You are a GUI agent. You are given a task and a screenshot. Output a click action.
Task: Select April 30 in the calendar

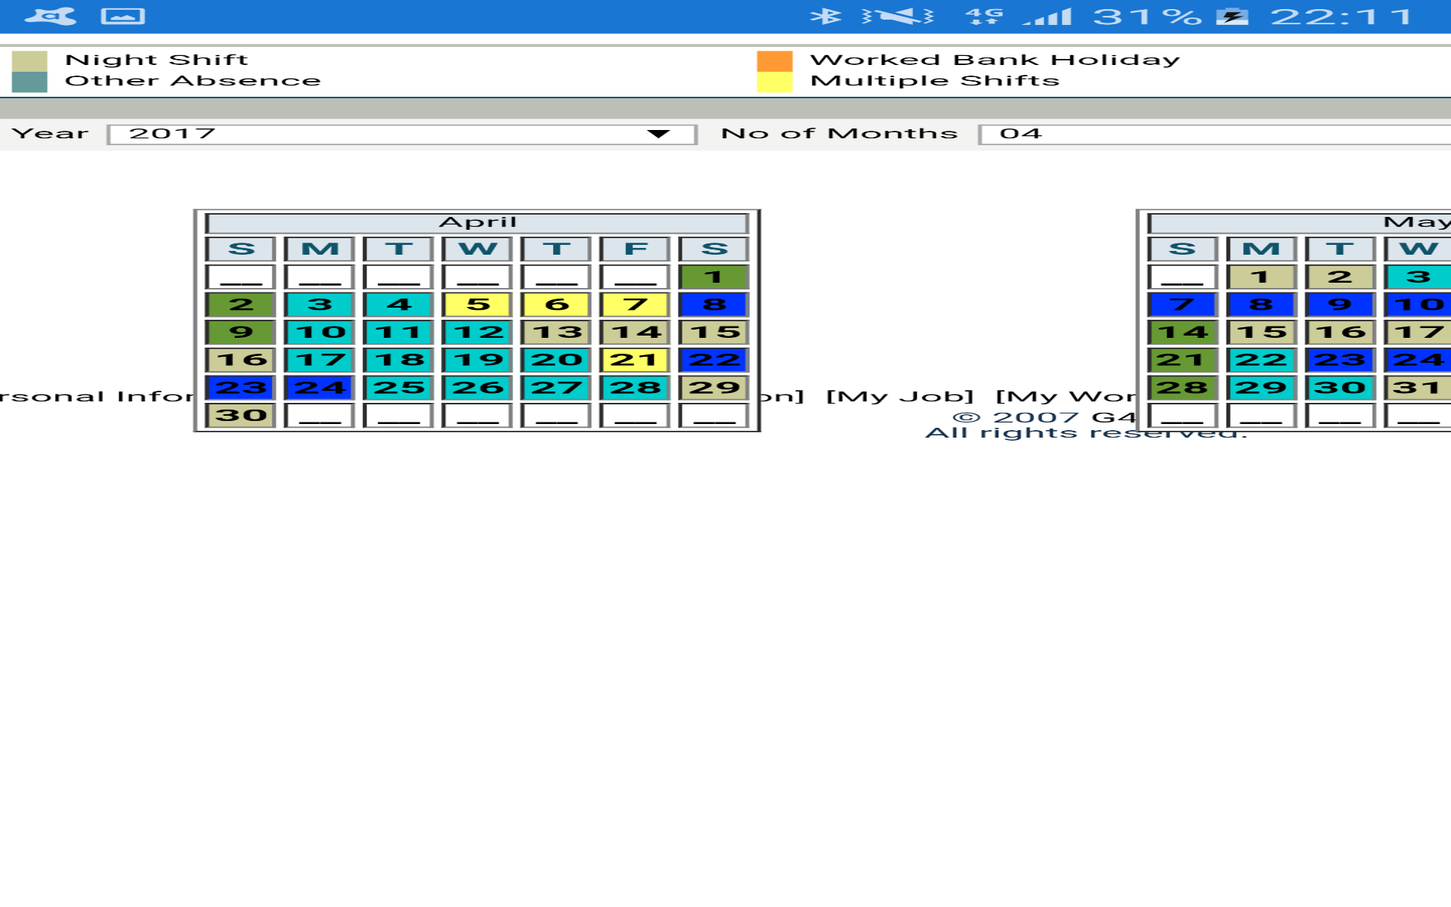point(240,415)
